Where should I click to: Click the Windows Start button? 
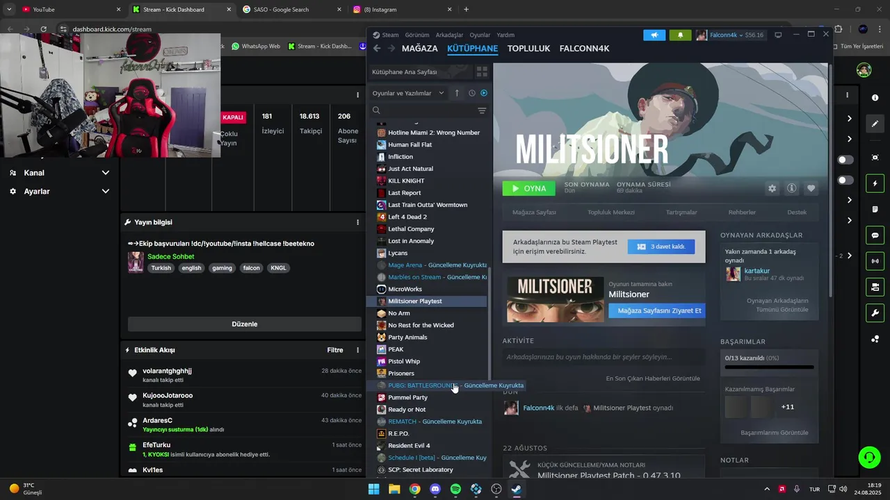click(373, 489)
